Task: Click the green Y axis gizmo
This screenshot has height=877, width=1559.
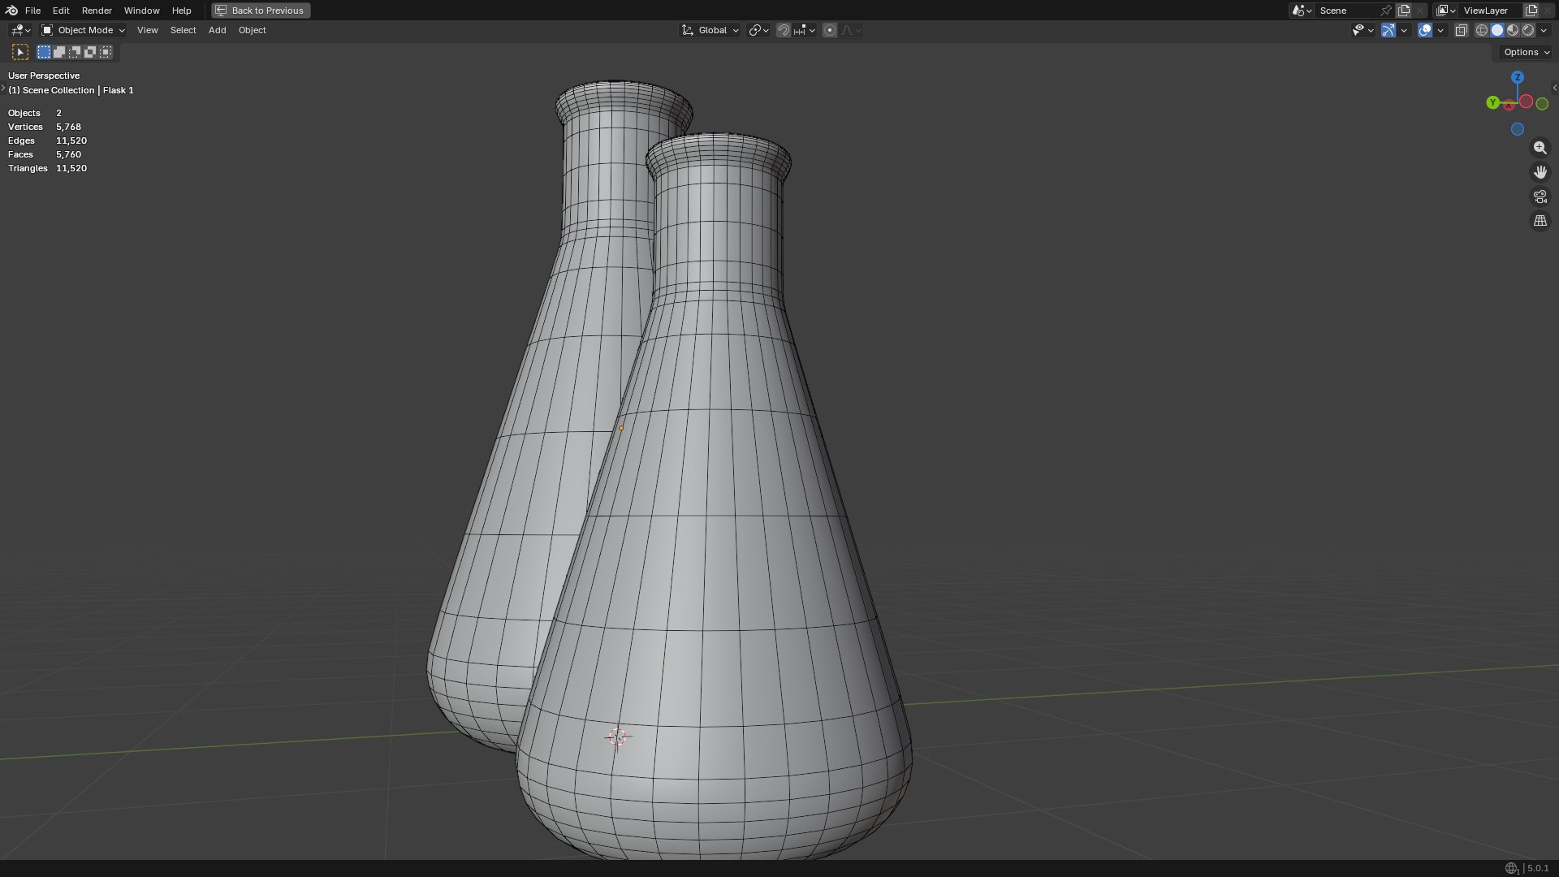Action: (1492, 102)
